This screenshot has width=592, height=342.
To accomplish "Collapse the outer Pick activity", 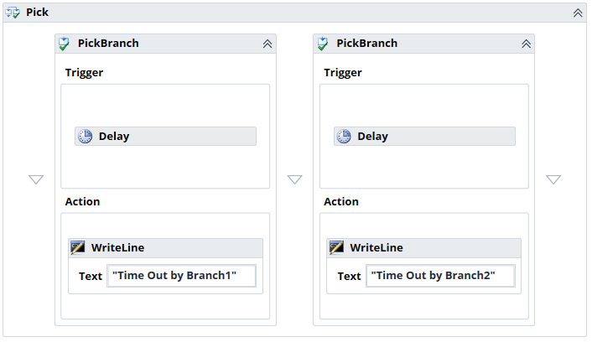I will pos(578,13).
